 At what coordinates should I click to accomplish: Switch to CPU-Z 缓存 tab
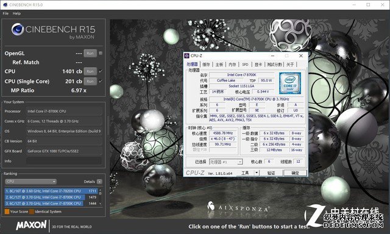click(206, 65)
